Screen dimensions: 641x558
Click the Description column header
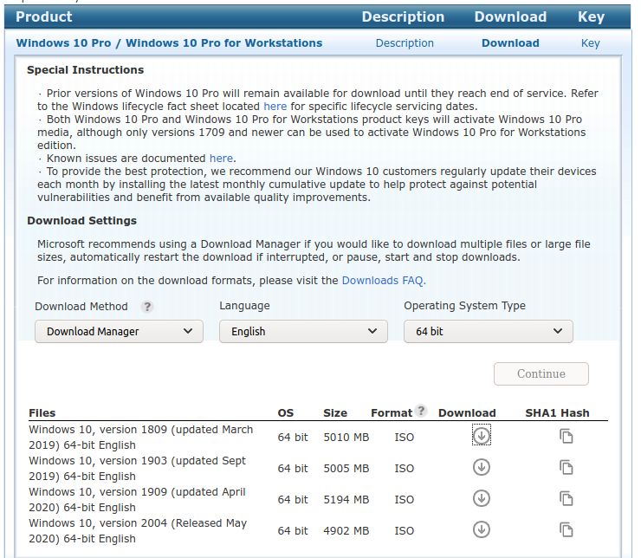click(403, 16)
